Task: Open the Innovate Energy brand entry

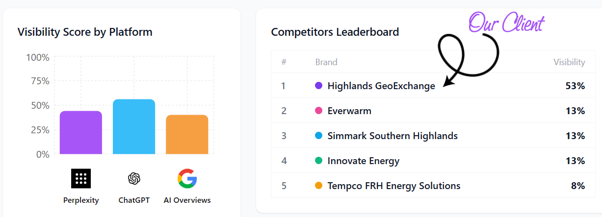Action: pos(364,161)
